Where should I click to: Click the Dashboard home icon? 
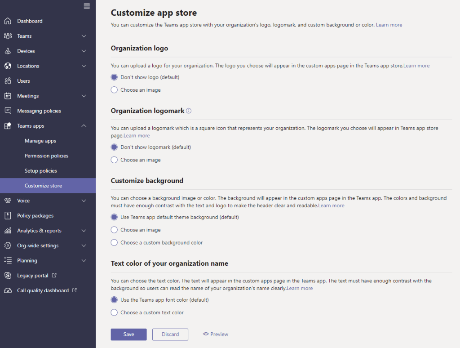tap(8, 21)
